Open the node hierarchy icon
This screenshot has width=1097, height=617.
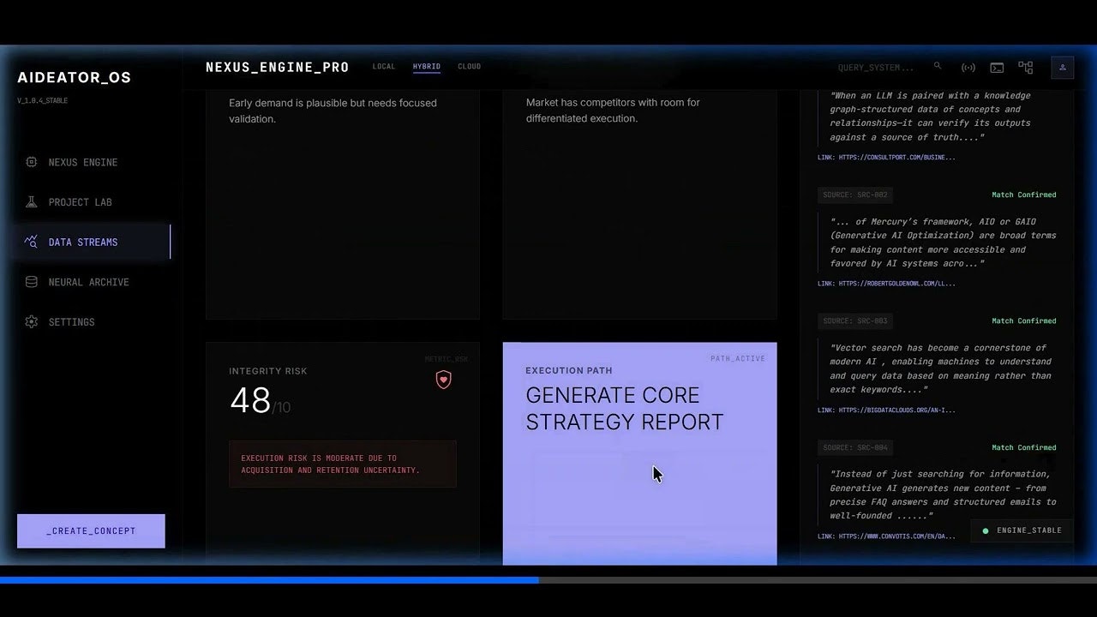pyautogui.click(x=1026, y=68)
